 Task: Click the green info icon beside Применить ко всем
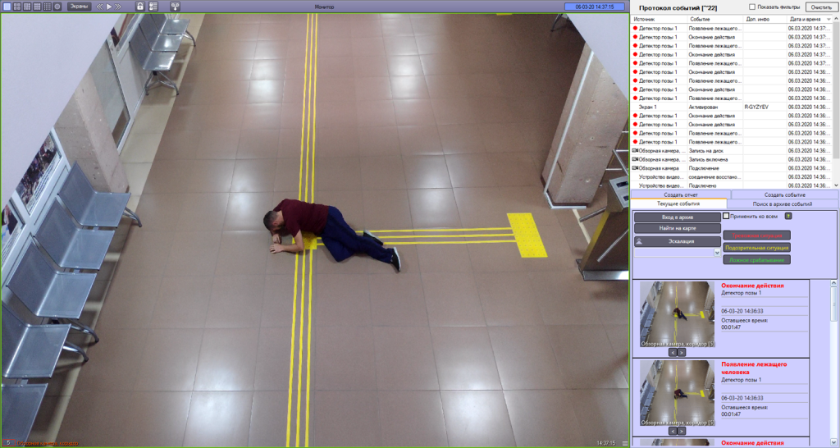[x=788, y=216]
